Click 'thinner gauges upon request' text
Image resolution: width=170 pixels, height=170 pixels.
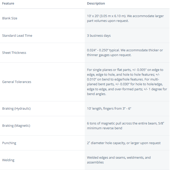109,55
